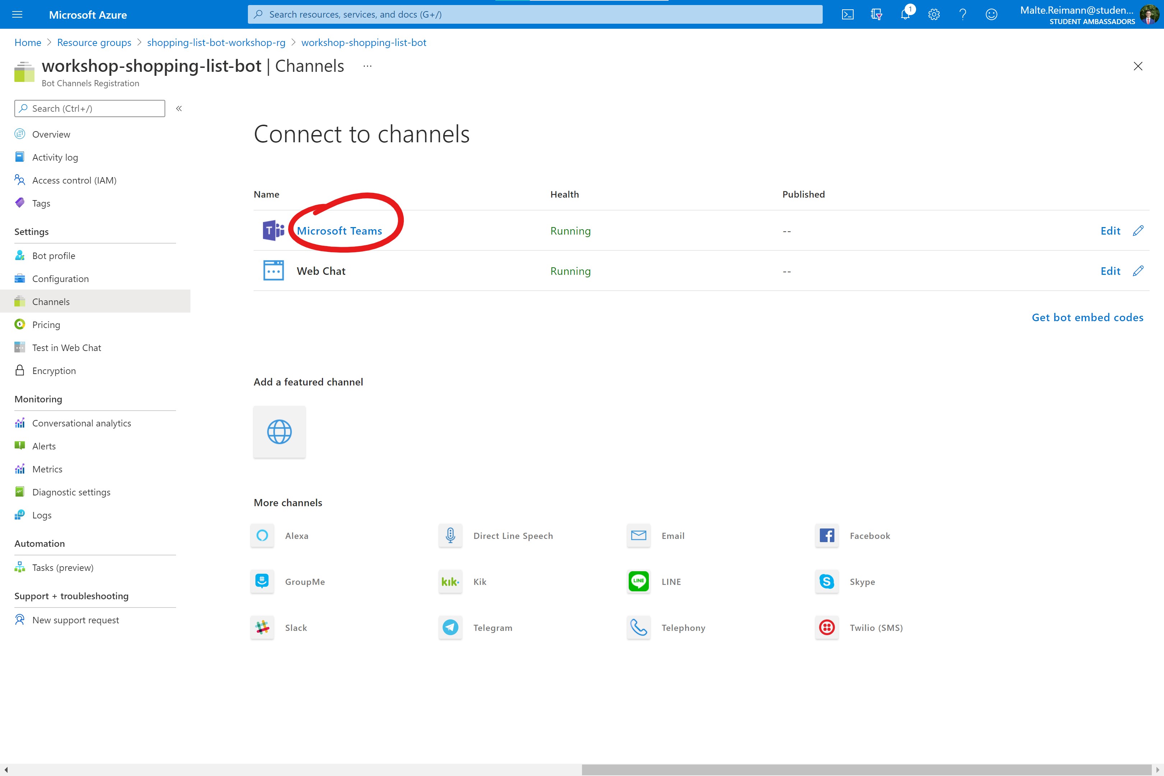Collapse the left sidebar menu
1164x776 pixels.
pos(179,108)
